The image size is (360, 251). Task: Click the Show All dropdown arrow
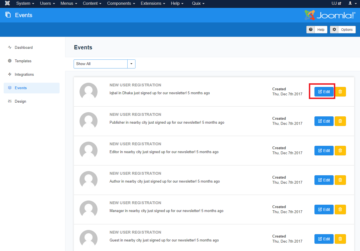(131, 64)
